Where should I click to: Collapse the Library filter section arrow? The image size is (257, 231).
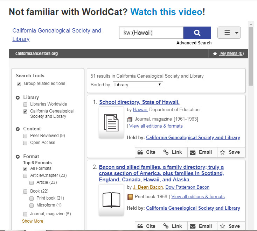pos(18,98)
